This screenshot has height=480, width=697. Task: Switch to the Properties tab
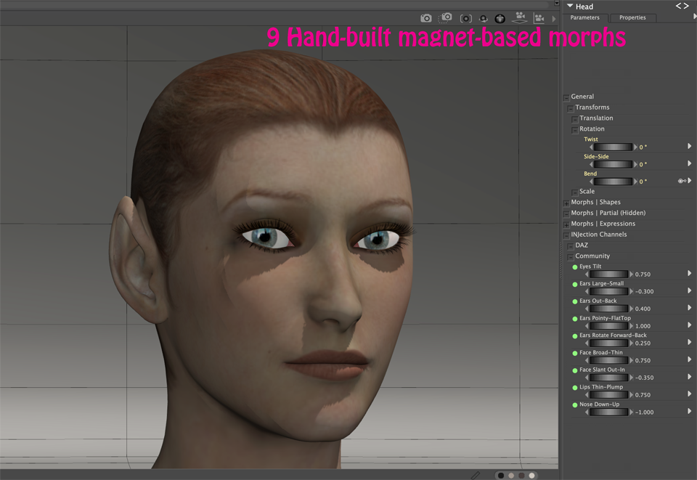[x=632, y=17]
